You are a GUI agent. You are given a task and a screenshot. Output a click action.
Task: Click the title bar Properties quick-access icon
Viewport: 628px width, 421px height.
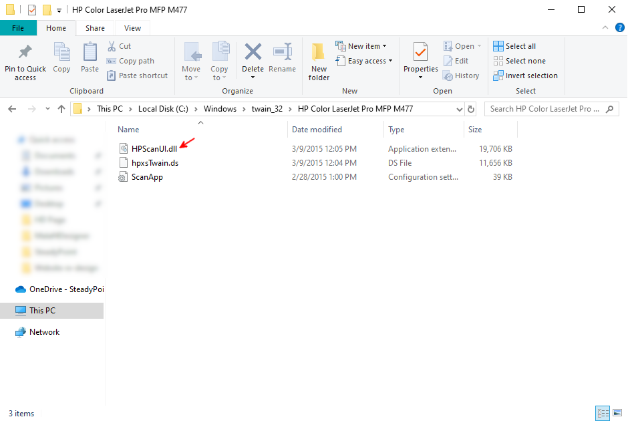32,9
